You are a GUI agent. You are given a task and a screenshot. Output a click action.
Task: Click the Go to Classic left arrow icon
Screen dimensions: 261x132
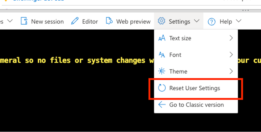[x=162, y=105]
